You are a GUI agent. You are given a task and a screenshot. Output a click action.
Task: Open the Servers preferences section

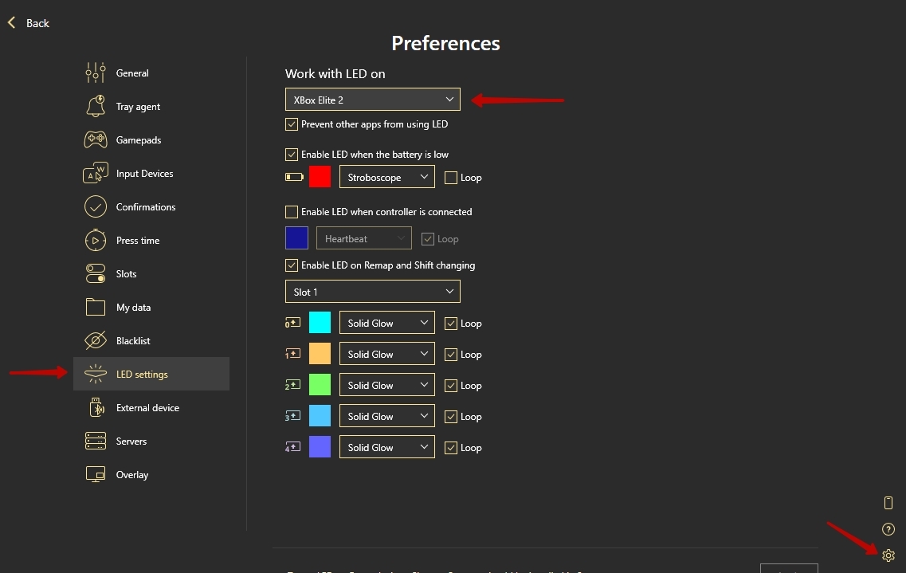tap(131, 441)
